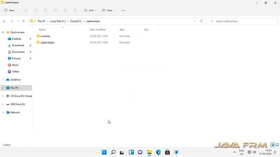Click the Search sqldeveloper field
This screenshot has width=280, height=157.
(243, 21)
